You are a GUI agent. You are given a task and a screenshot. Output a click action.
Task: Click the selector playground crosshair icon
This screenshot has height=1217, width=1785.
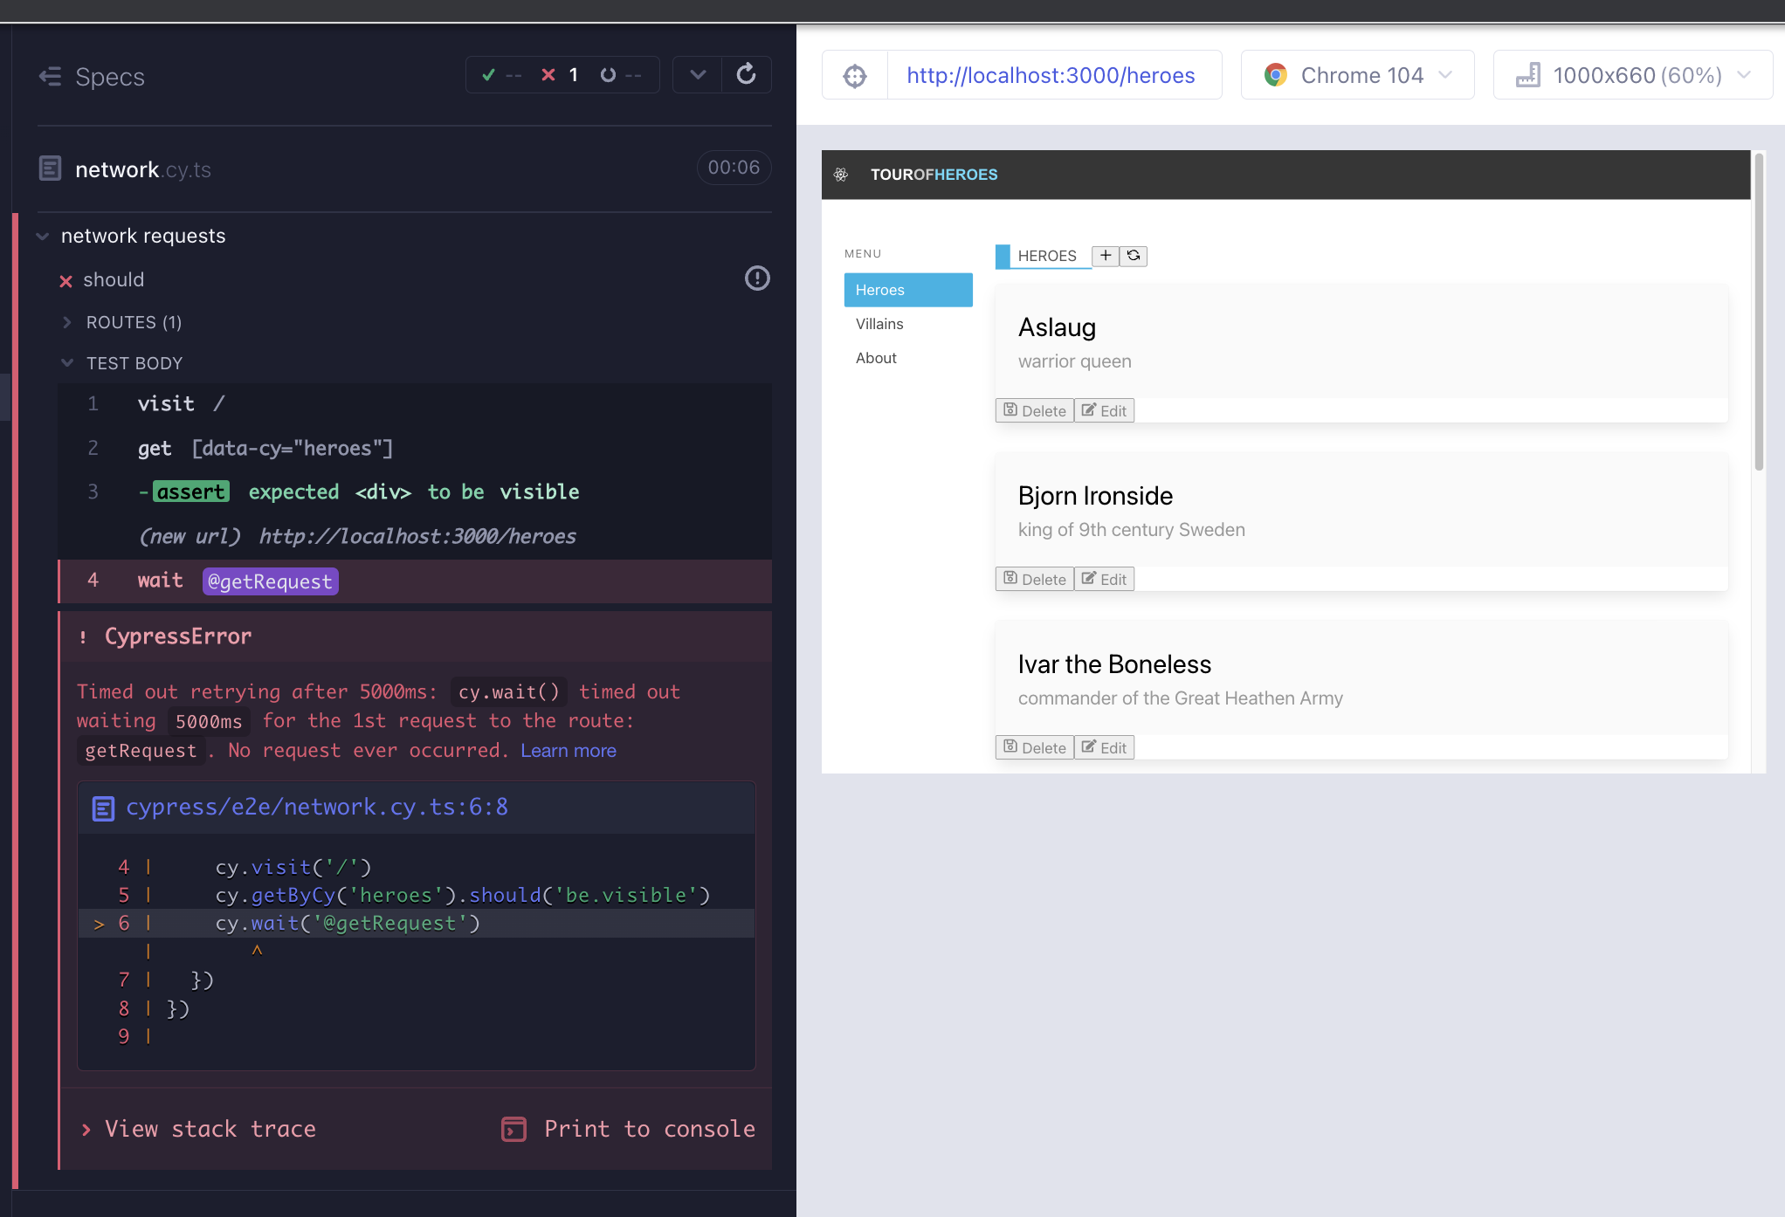pos(855,76)
